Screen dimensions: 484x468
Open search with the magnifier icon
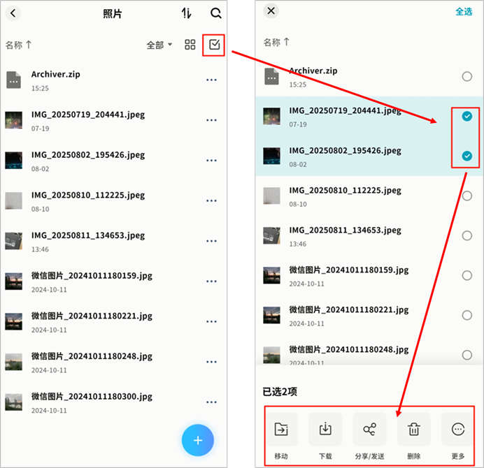click(x=216, y=13)
